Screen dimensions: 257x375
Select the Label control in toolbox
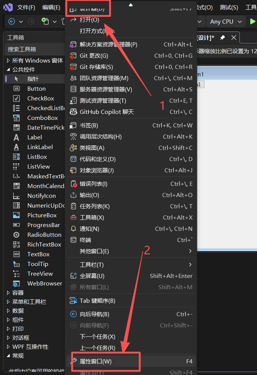tap(35, 137)
